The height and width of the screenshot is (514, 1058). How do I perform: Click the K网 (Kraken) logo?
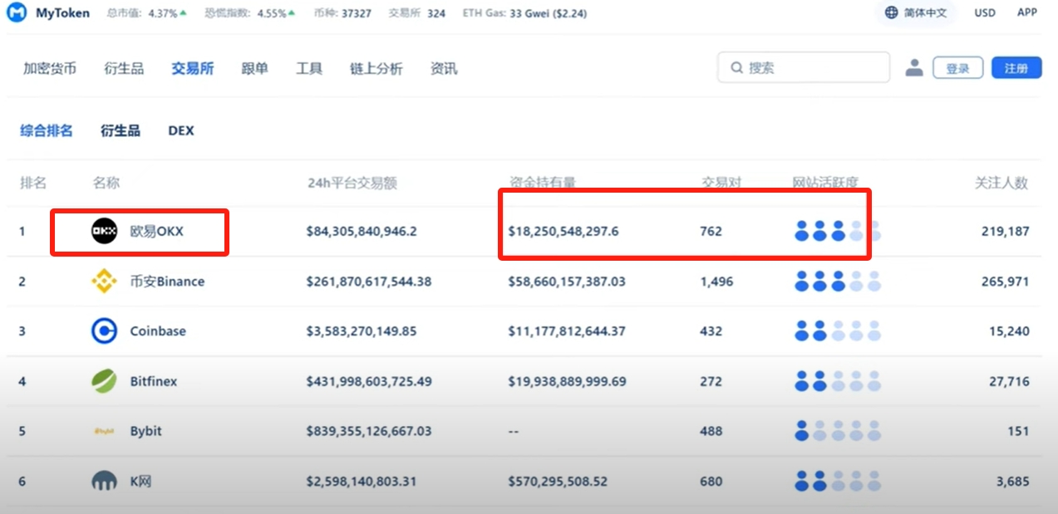pyautogui.click(x=105, y=481)
